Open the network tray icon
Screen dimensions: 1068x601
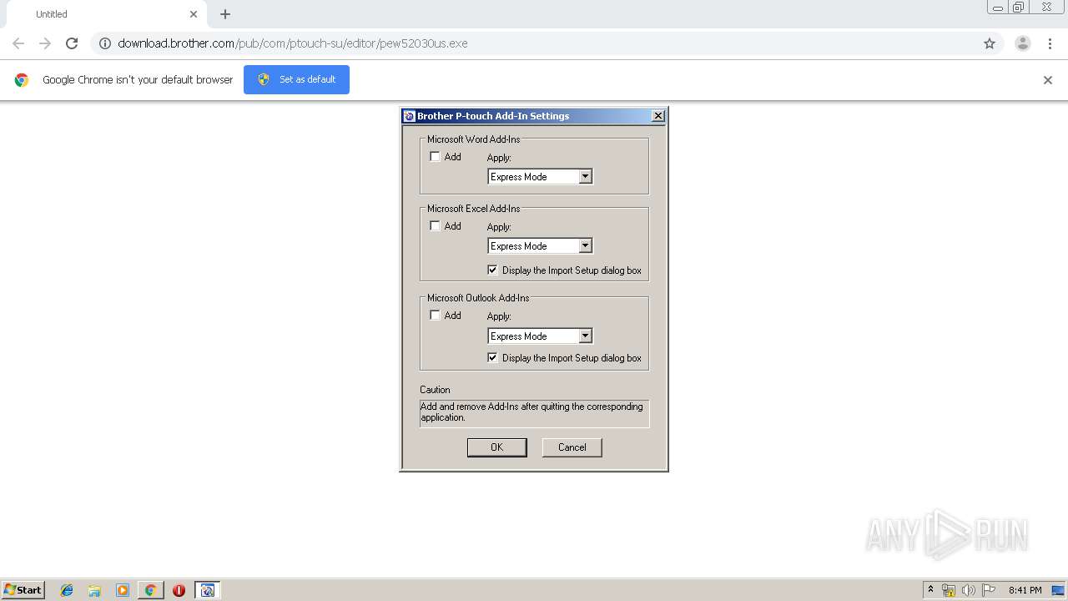(x=949, y=590)
